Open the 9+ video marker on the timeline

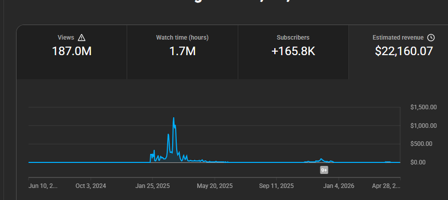pos(324,170)
